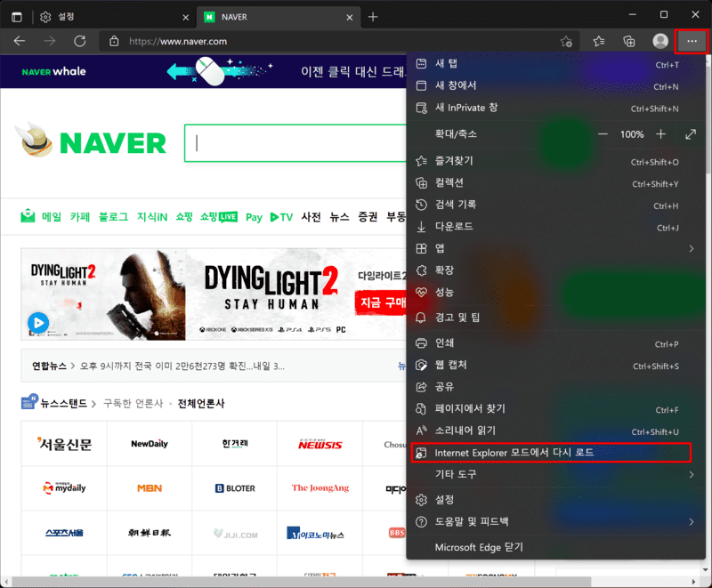Click the NAVER whale banner link
Viewport: 712px width, 588px height.
tap(54, 71)
